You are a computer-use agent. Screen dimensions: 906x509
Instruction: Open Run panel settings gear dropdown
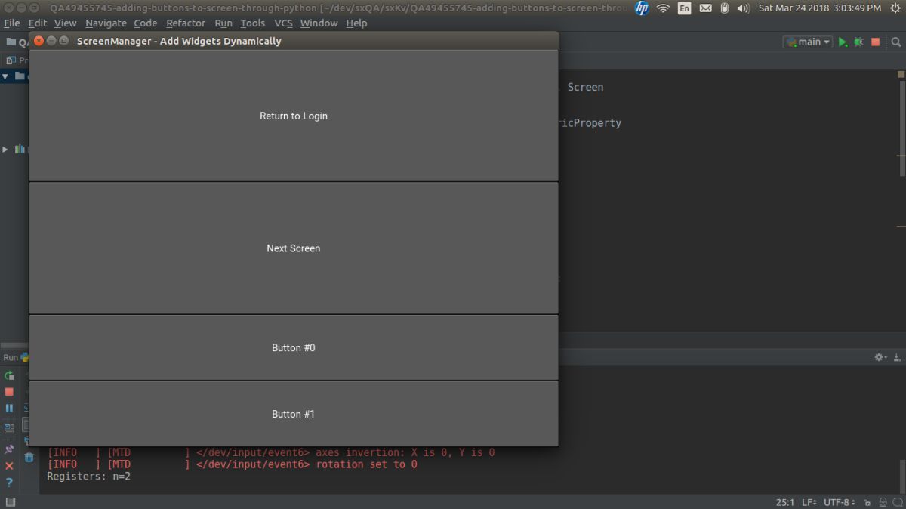coord(880,357)
